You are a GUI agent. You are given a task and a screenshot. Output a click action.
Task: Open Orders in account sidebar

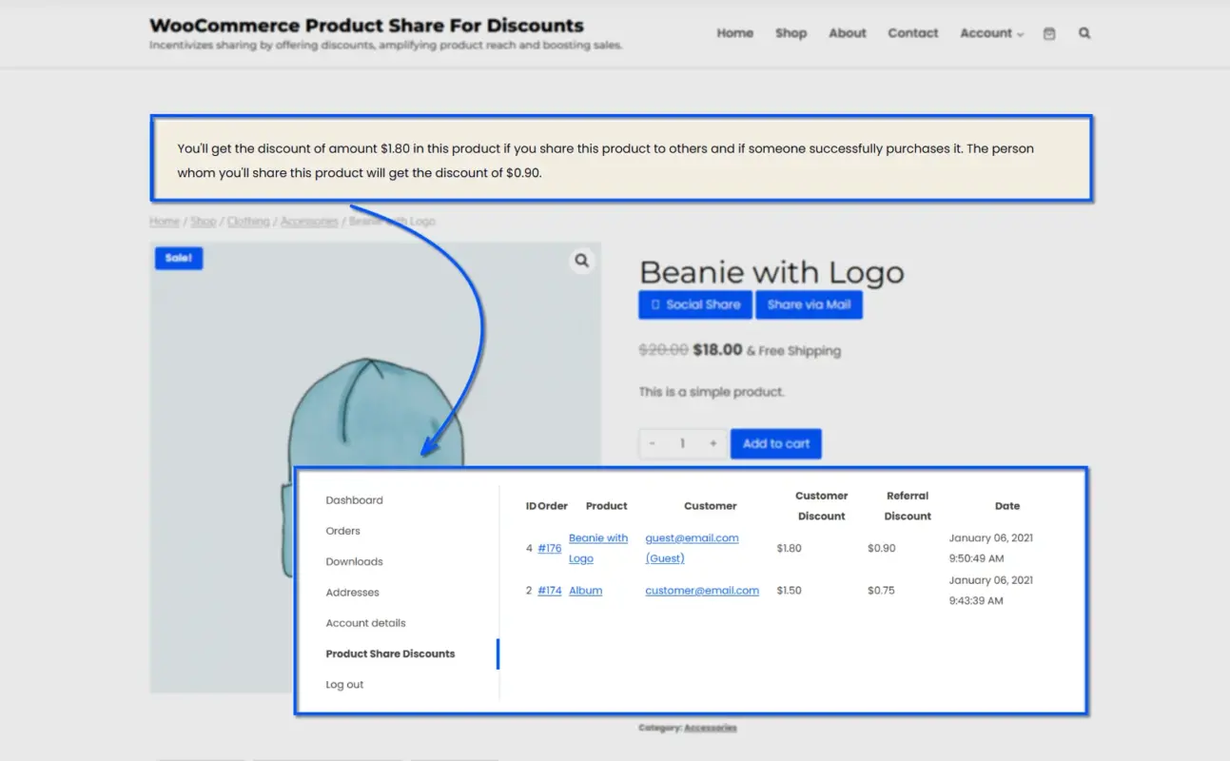pos(342,531)
